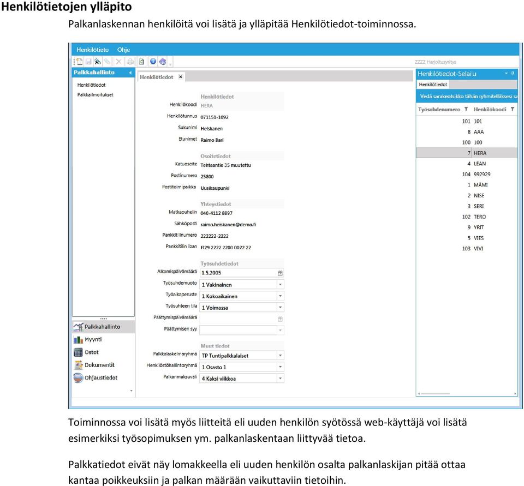Image resolution: width=524 pixels, height=486 pixels.
Task: Open the Palkkalaskelmaryhmä dropdown
Action: point(280,356)
